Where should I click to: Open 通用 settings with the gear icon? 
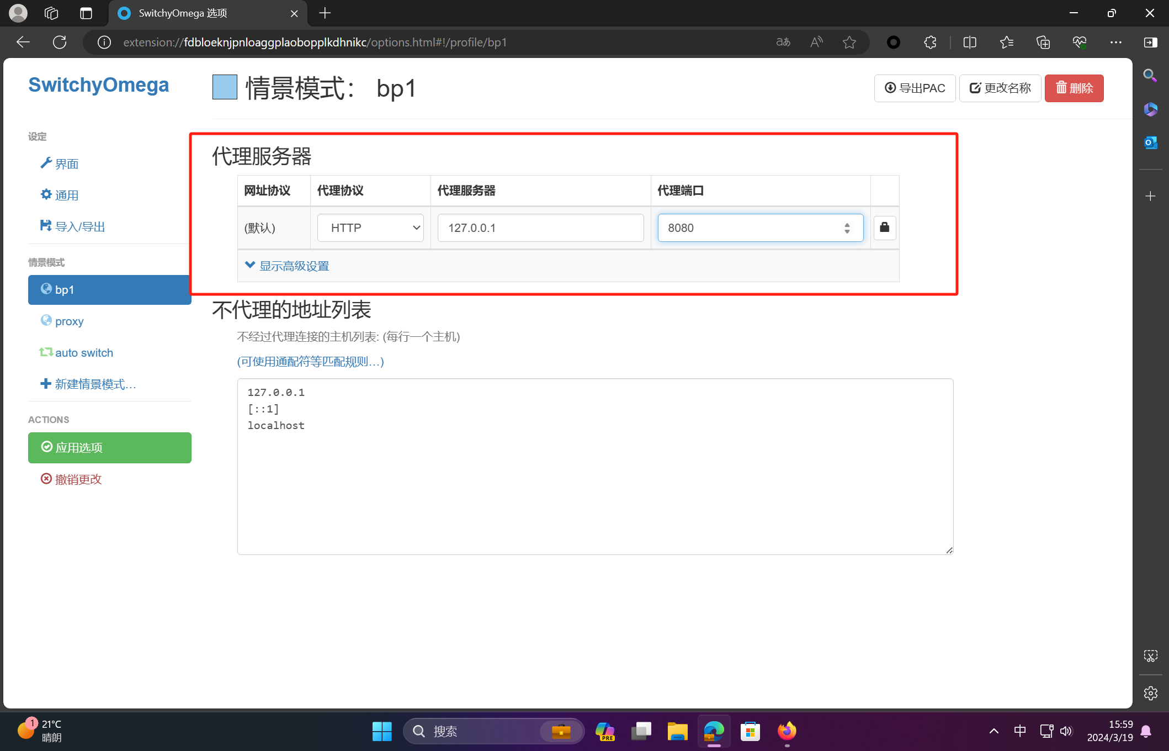coord(46,194)
